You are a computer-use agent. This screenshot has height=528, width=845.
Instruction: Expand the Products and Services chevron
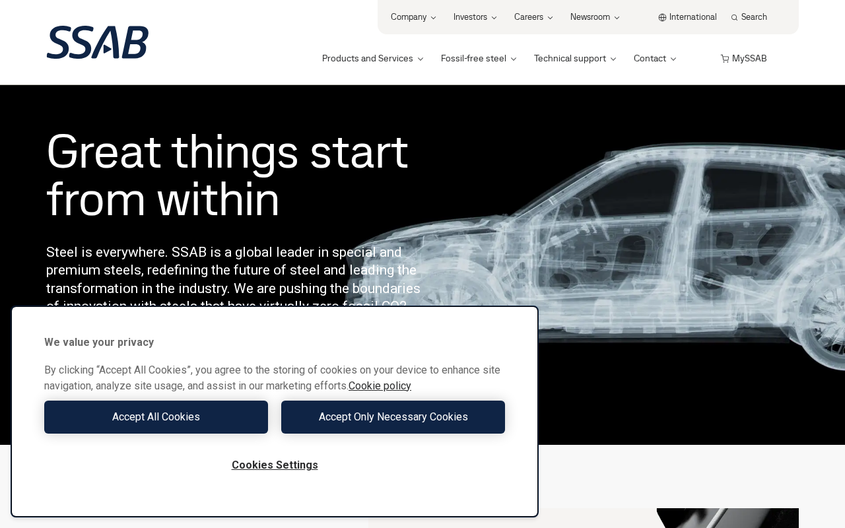coord(420,59)
